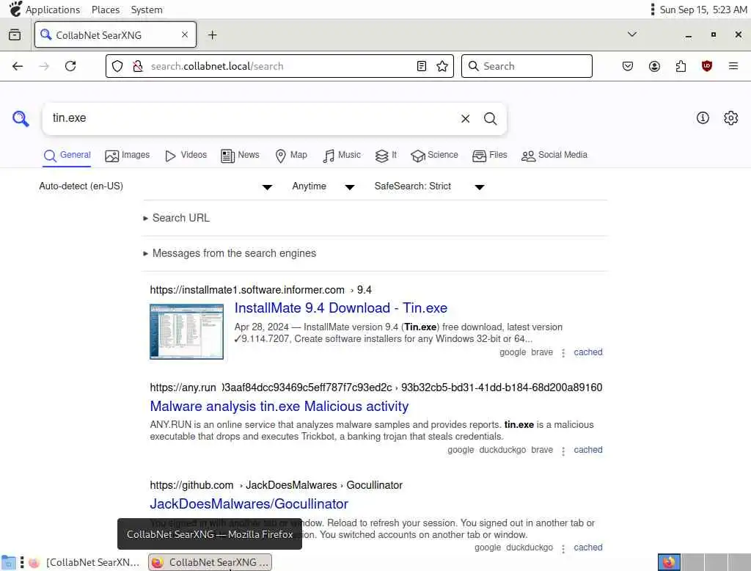This screenshot has height=571, width=751.
Task: Open list all tabs chevron
Action: point(632,34)
